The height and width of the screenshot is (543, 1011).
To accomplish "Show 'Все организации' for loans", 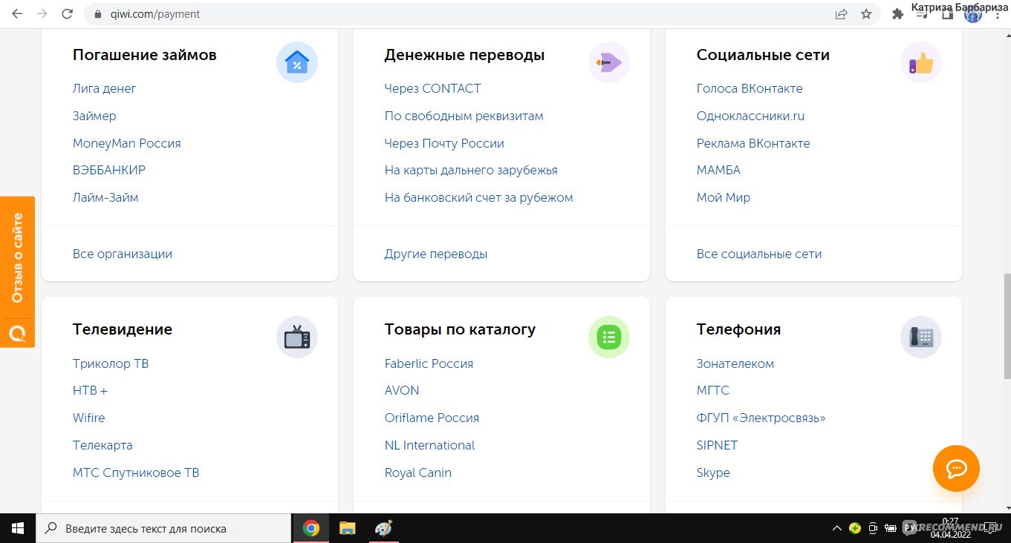I will [123, 254].
